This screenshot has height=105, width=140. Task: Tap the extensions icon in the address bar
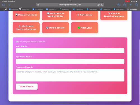click(x=99, y=5)
